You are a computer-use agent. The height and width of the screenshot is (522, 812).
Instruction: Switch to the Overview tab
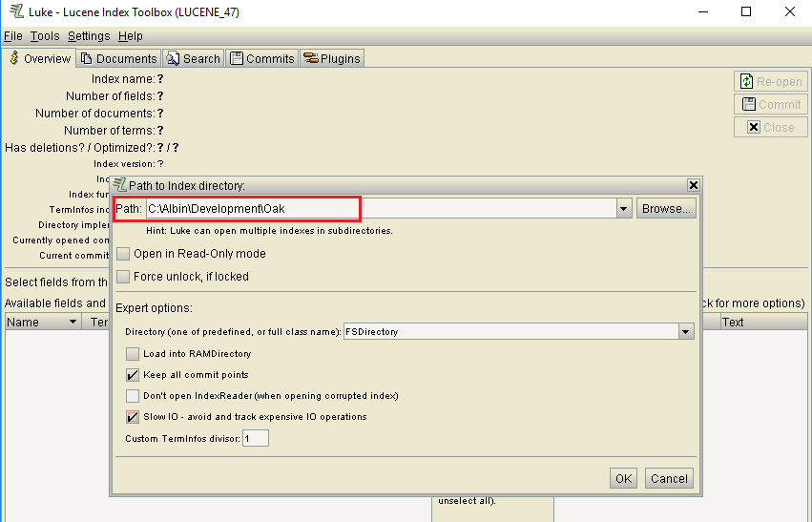tap(39, 58)
